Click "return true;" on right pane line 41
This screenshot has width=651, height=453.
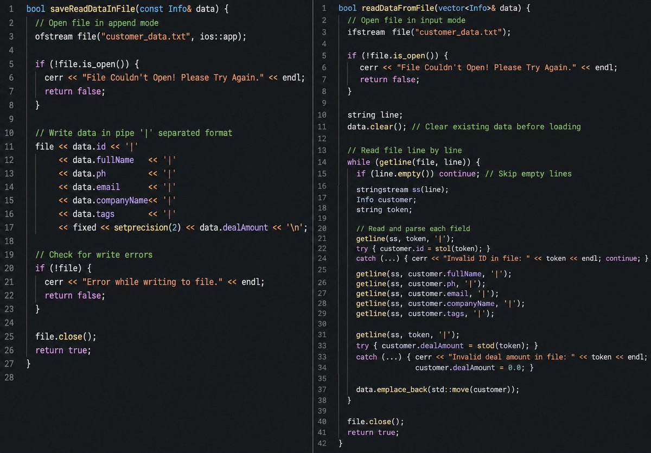click(373, 432)
